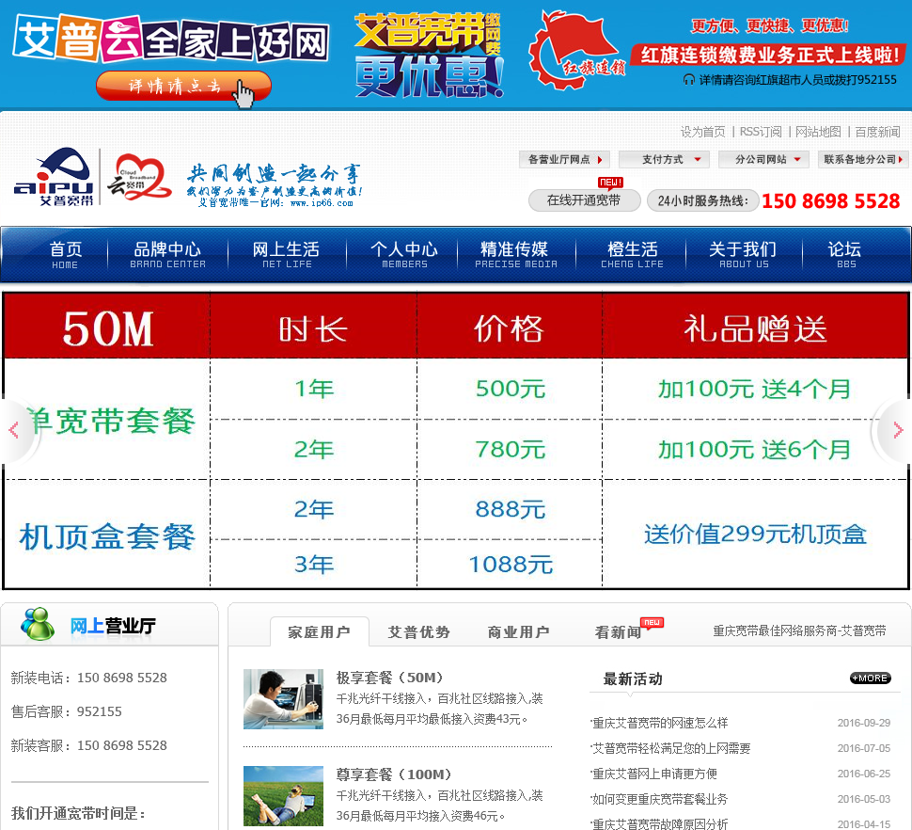Click the 网上营业厅 green user icon
Image resolution: width=912 pixels, height=830 pixels.
click(38, 624)
